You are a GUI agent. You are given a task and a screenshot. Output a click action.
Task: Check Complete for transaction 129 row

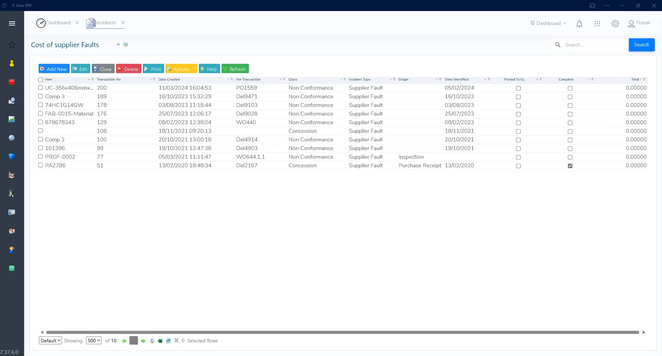coord(570,123)
